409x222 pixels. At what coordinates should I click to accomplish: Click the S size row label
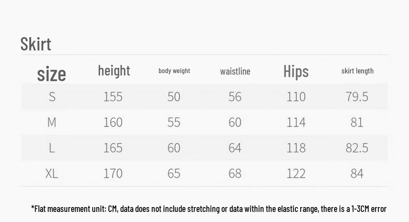(52, 97)
